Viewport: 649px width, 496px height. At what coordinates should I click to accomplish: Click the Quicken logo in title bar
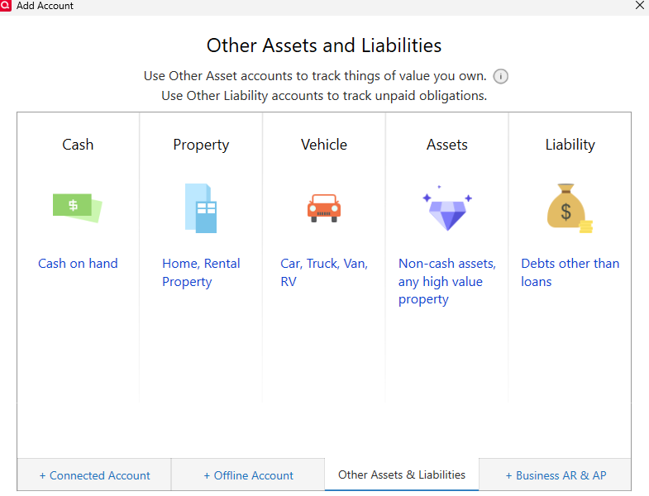7,6
